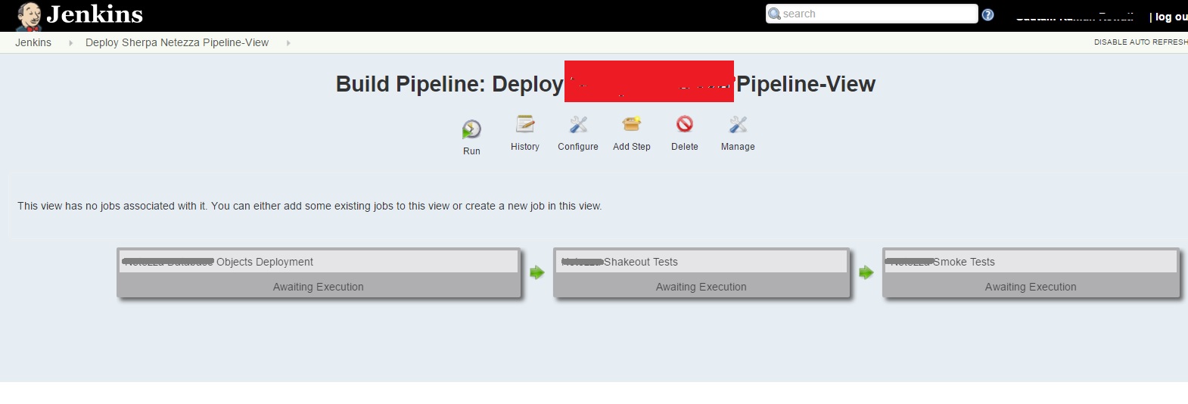Select Deploy Sherpa Netezza Pipeline-View breadcrumb

(x=177, y=42)
